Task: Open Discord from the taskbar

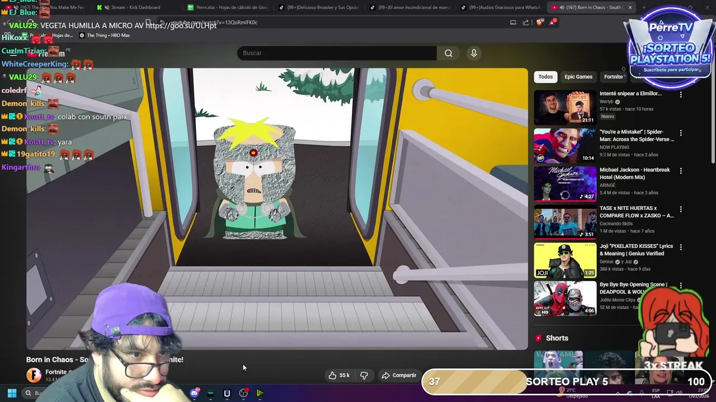Action: 194,393
